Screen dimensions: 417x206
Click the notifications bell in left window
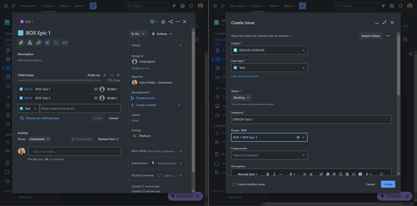[174, 6]
